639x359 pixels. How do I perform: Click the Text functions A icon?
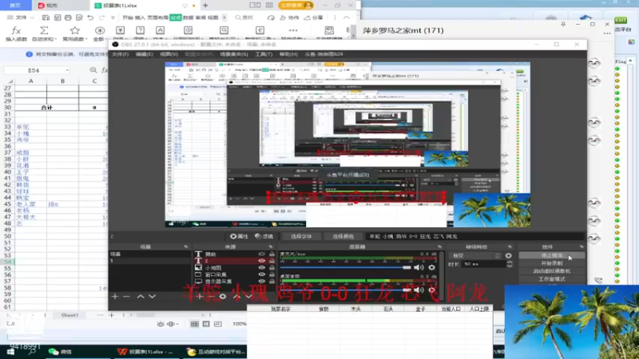tap(161, 30)
